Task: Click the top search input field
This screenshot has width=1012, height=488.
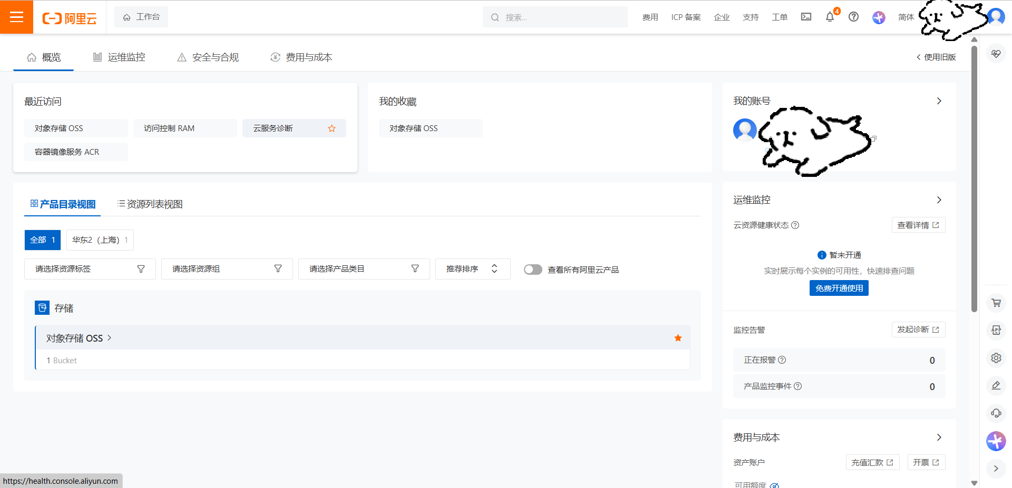Action: (x=555, y=17)
